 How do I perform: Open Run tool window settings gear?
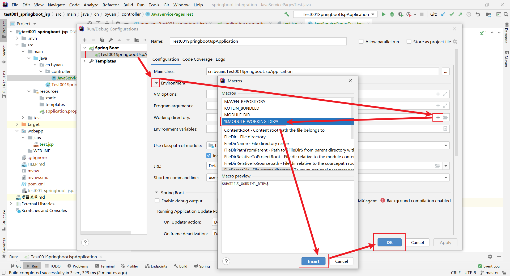(x=490, y=257)
